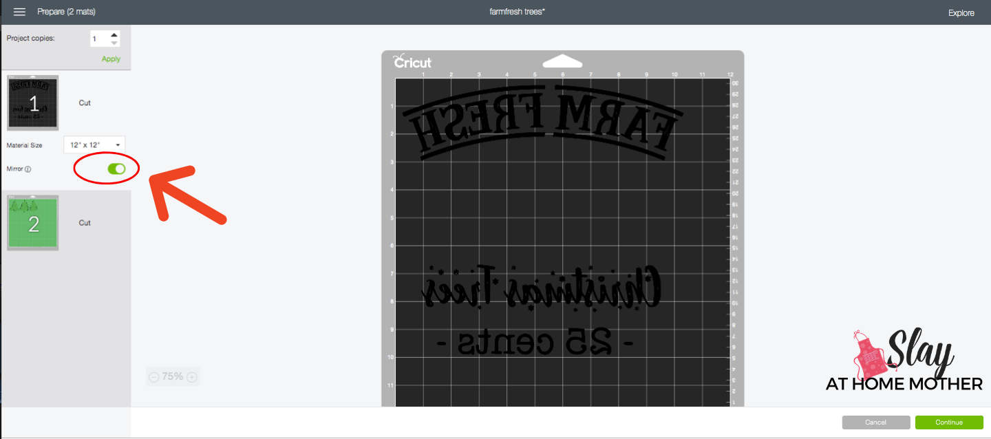
Task: Zoom in with the plus icon
Action: 192,377
